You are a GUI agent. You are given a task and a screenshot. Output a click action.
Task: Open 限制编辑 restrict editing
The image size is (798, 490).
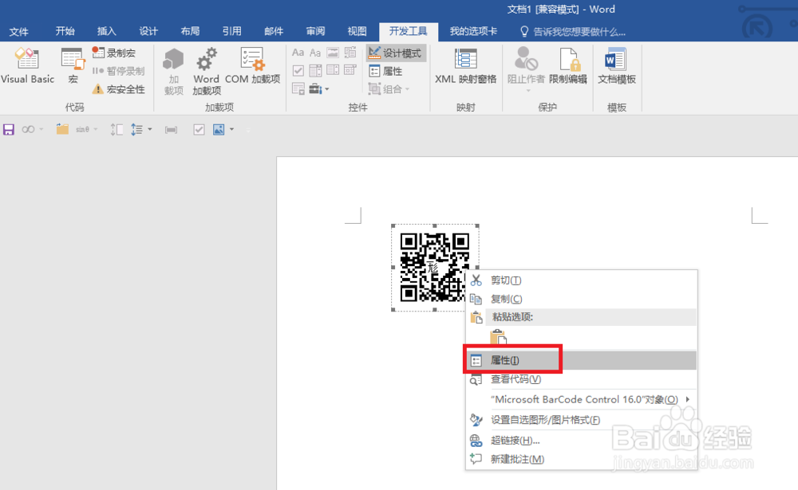pos(568,66)
